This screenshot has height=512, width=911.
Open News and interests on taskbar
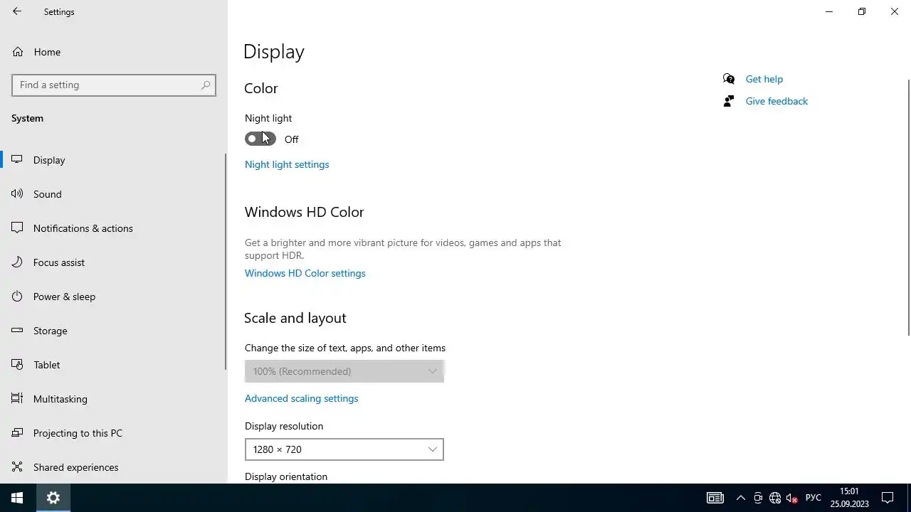pos(715,498)
